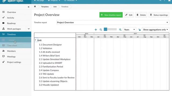Viewport: 172px width, 96px height.
Task: Click the Unit project name
Action: (x=40, y=40)
